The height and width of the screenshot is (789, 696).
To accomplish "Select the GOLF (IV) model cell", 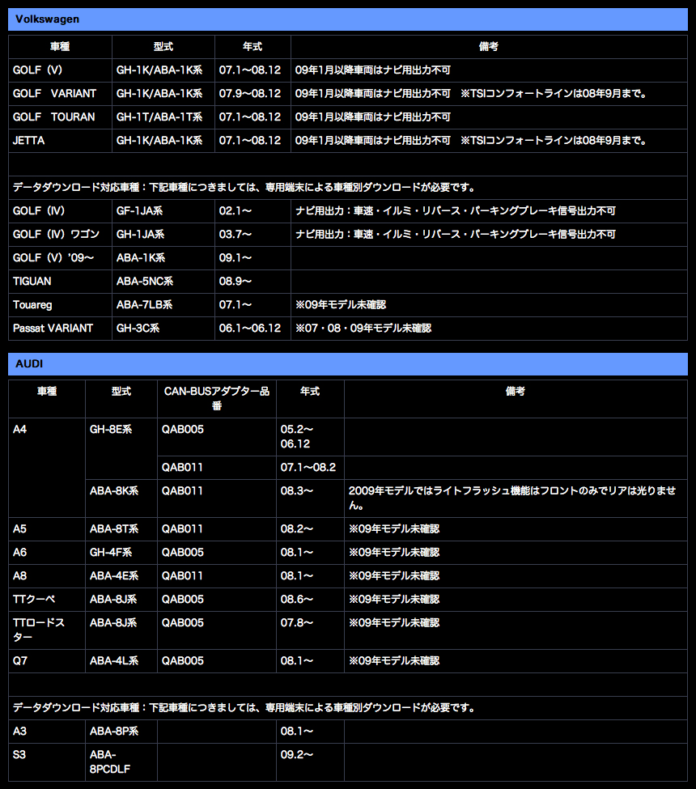I will pos(61,211).
